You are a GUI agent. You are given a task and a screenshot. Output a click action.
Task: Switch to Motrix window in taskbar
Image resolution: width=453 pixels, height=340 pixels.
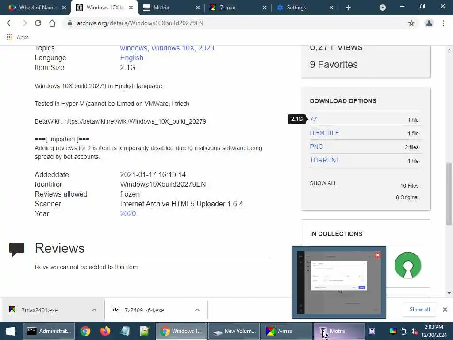pyautogui.click(x=339, y=331)
